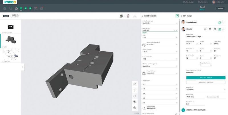
Task: Open the Offerten Archiv menu item
Action: coord(202,2)
